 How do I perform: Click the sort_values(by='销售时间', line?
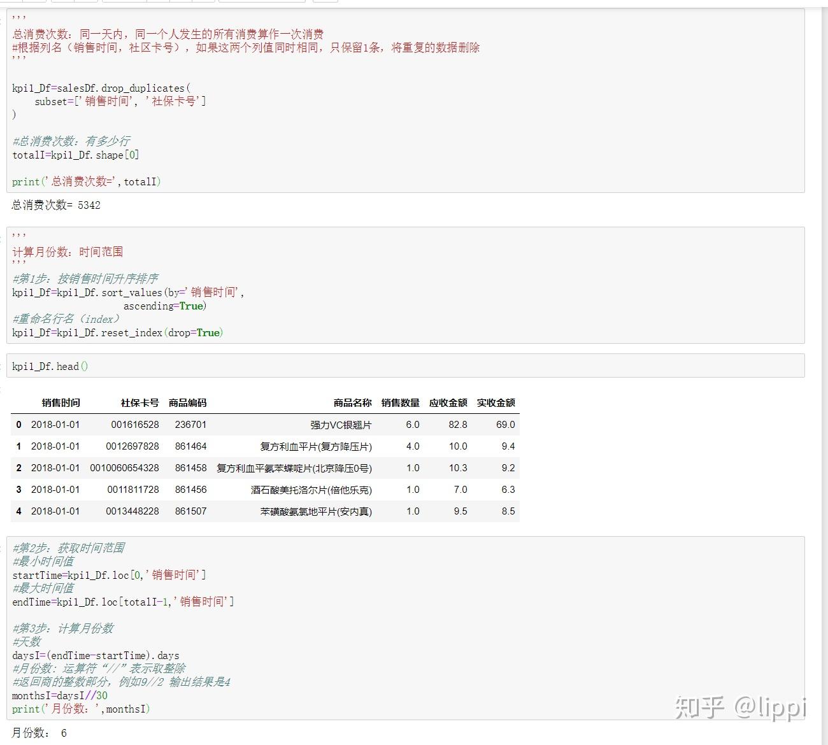point(128,292)
